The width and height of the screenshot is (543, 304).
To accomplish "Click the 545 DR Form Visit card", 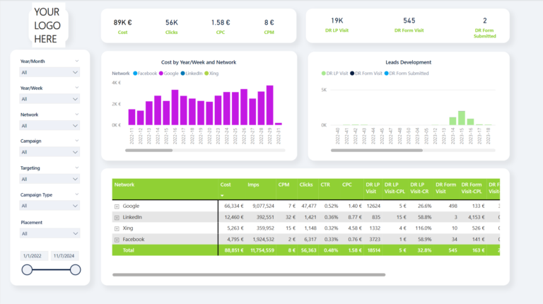I will click(409, 25).
